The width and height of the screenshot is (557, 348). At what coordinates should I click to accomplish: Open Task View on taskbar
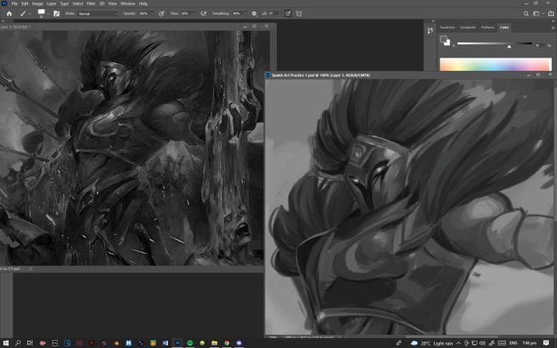pos(29,343)
